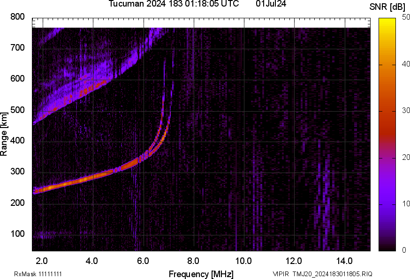Viewport: 410px width, 279px height.
Task: Click the Frequency [MHz] axis label
Action: click(201, 274)
